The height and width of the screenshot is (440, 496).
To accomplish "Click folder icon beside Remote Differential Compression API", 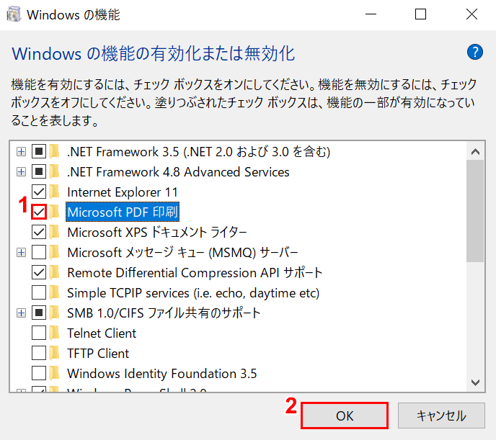I will [55, 273].
